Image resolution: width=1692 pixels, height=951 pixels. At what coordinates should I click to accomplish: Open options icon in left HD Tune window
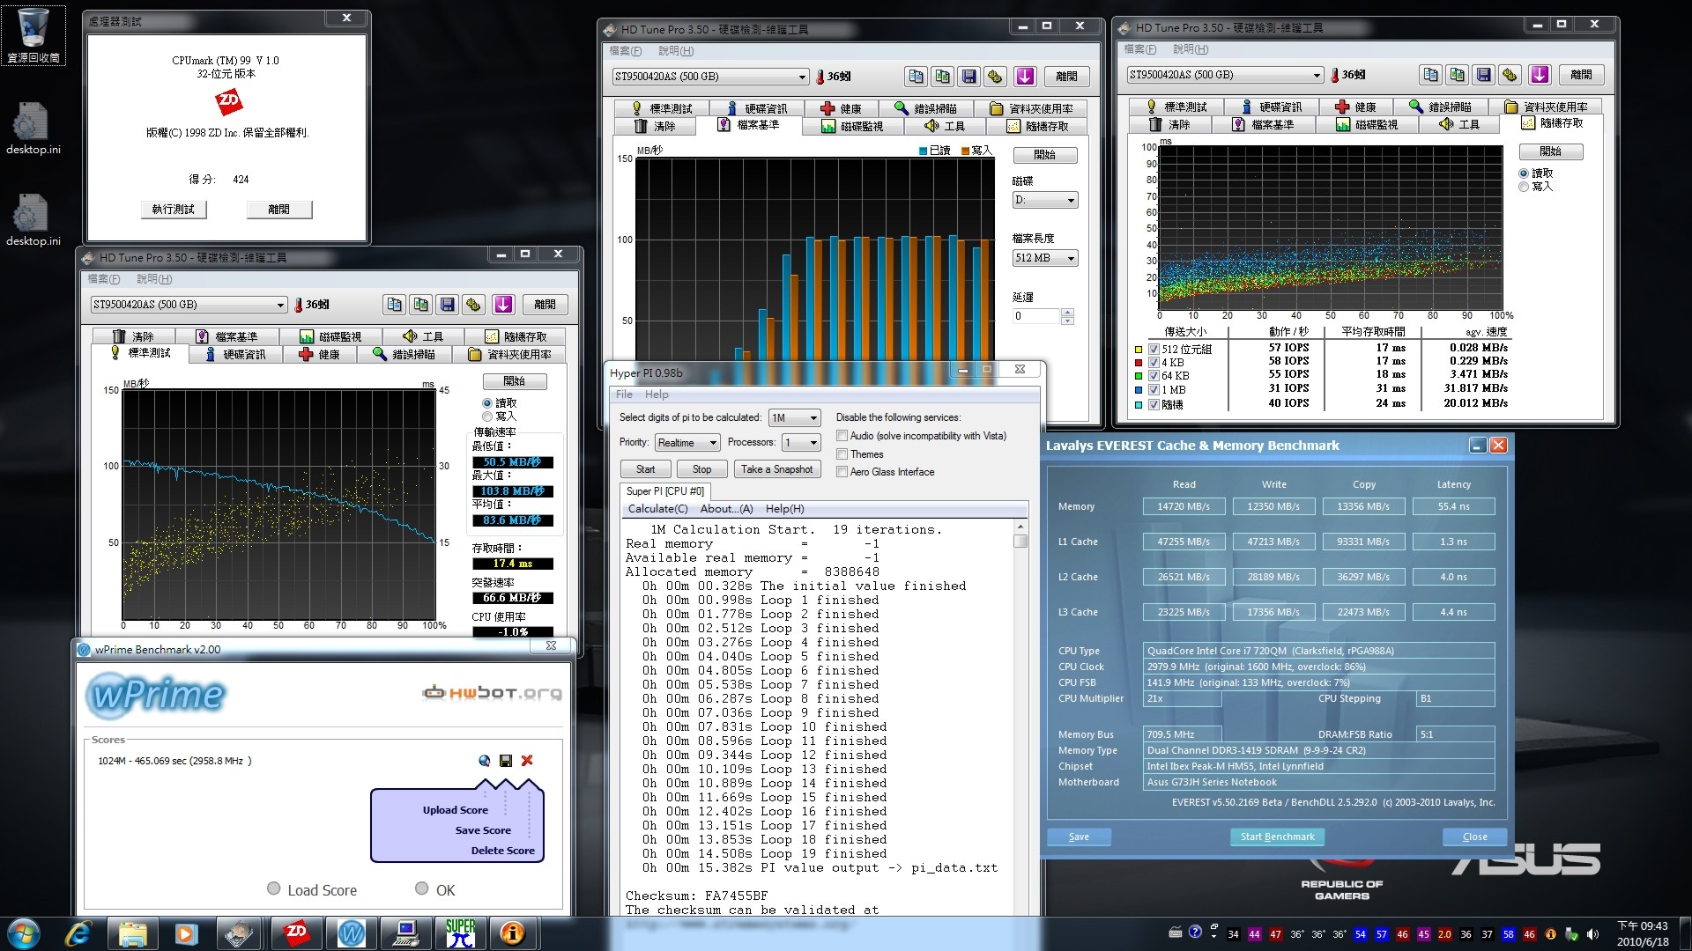coord(474,305)
